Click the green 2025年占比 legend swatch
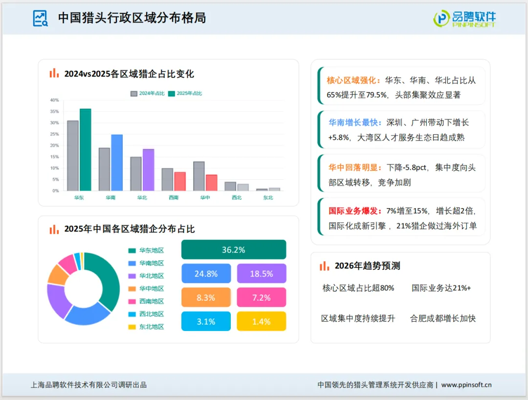Screen dimensions: 528x400 pyautogui.click(x=172, y=94)
